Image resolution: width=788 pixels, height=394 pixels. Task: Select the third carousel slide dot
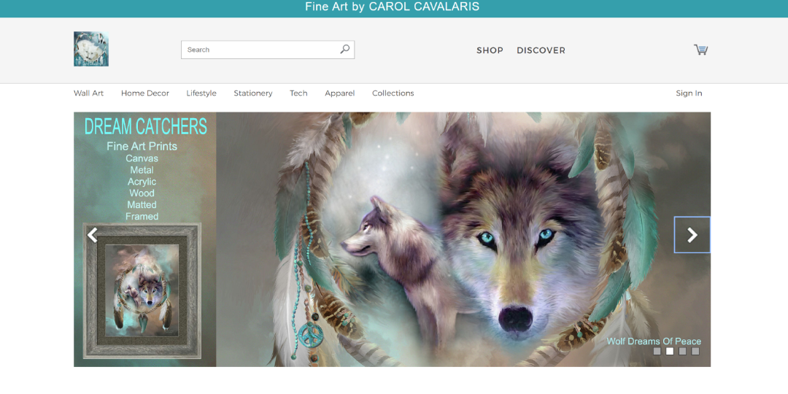tap(682, 351)
